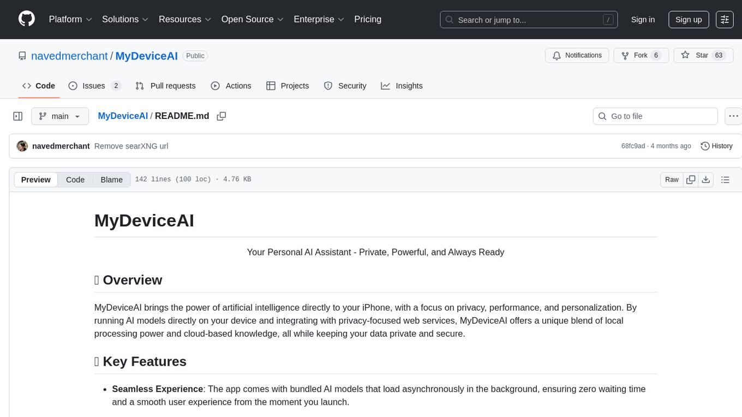Open the main branch selector dropdown
Image resolution: width=742 pixels, height=417 pixels.
pyautogui.click(x=59, y=116)
